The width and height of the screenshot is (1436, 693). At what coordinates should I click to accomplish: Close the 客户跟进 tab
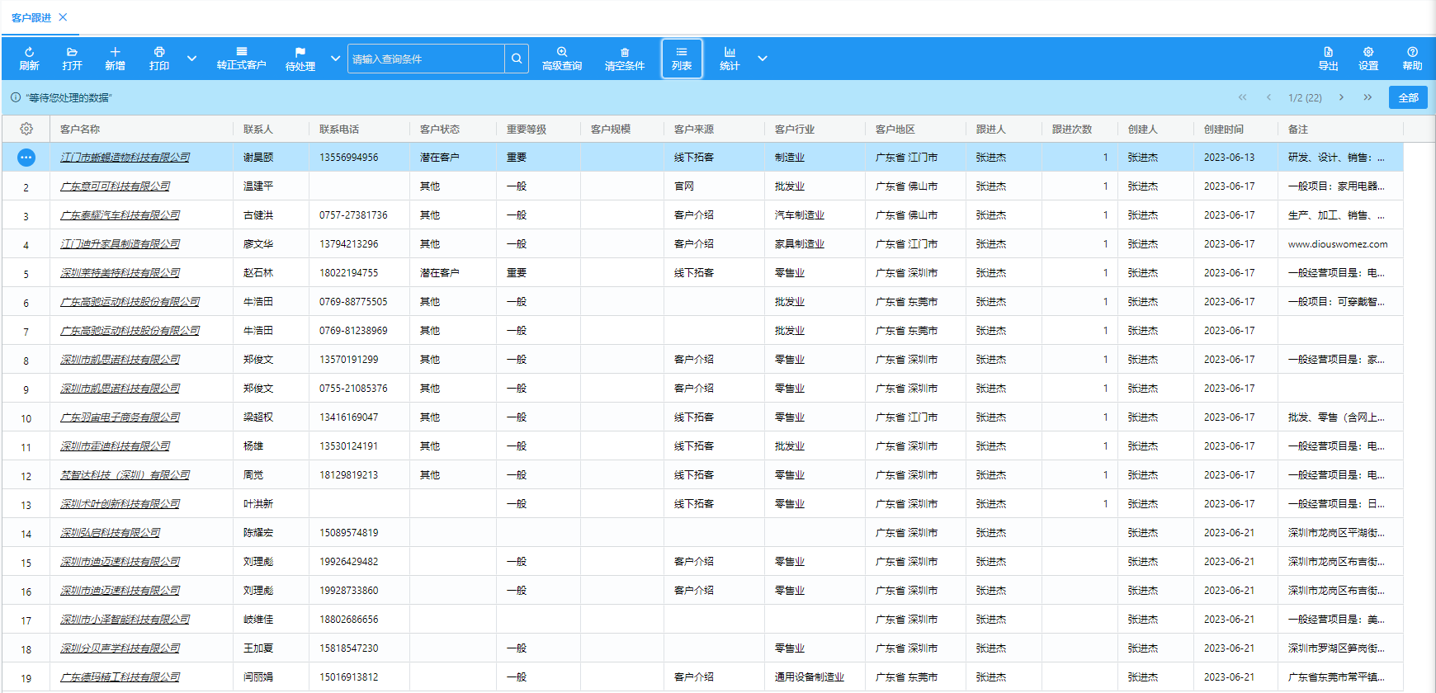pos(64,17)
